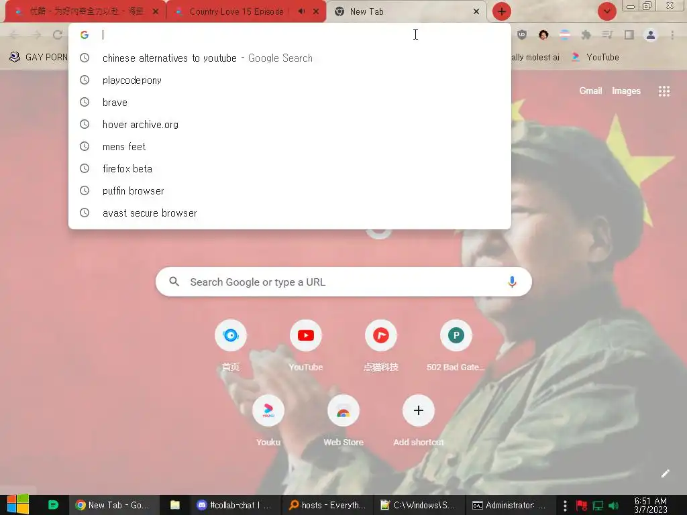Switch to the Chrome New Tab taskbar item

point(114,505)
